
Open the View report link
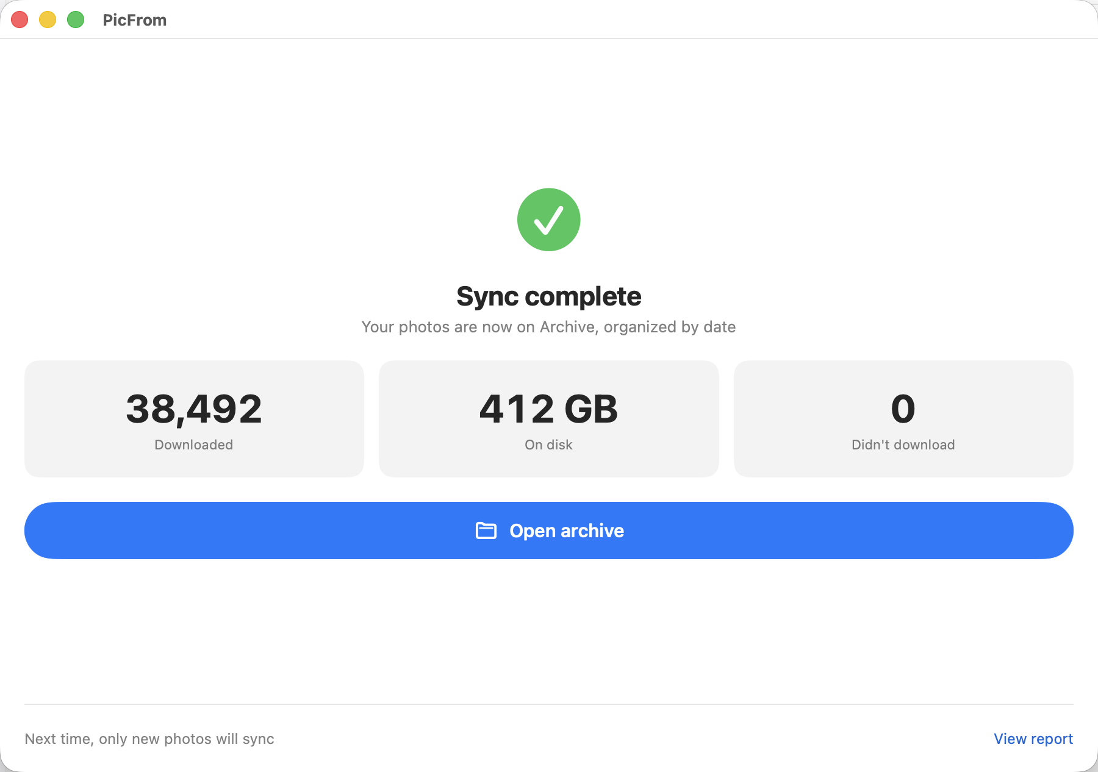[x=1033, y=738]
